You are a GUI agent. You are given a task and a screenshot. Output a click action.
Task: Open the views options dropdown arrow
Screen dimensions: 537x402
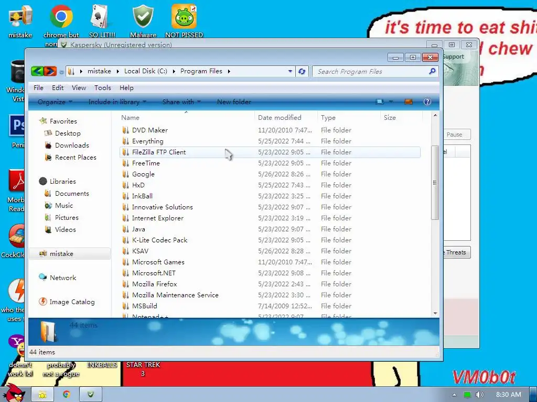click(x=391, y=102)
